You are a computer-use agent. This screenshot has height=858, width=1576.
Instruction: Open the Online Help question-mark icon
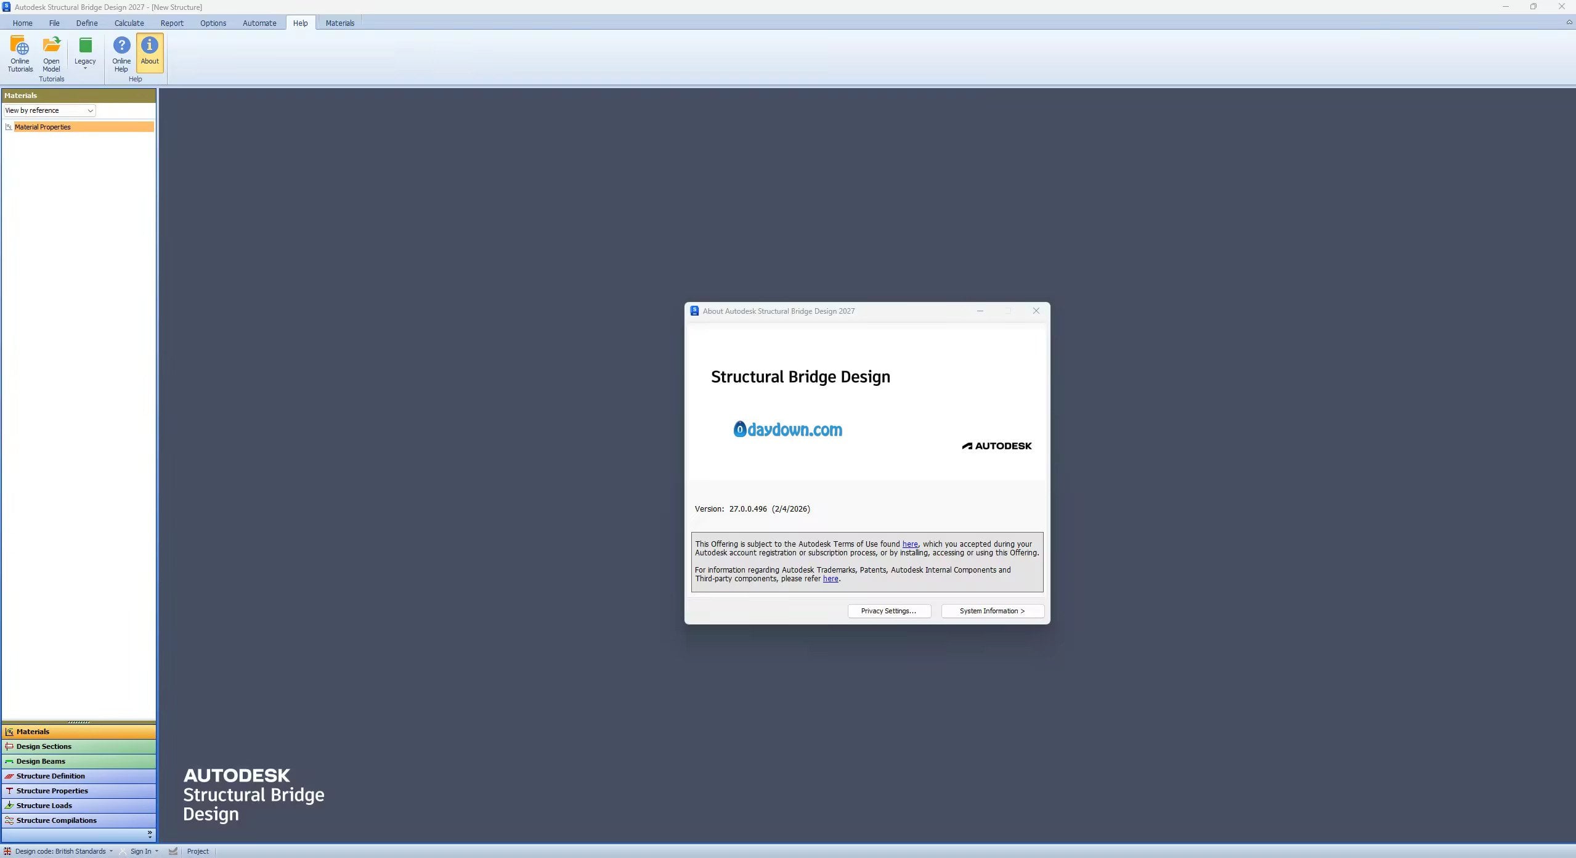pyautogui.click(x=121, y=53)
